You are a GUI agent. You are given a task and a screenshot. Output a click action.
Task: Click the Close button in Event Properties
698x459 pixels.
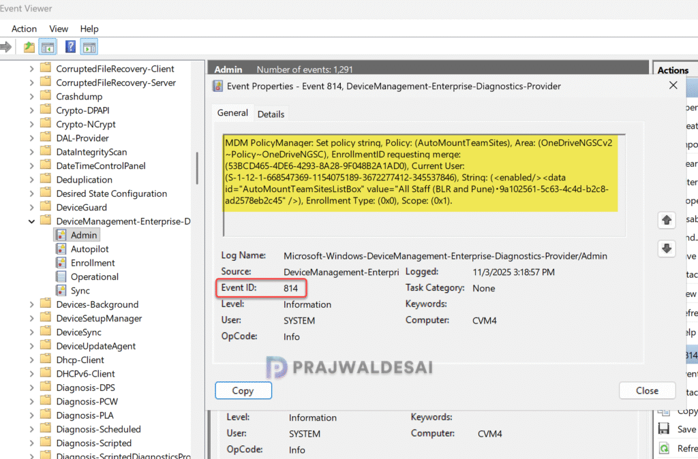[647, 390]
